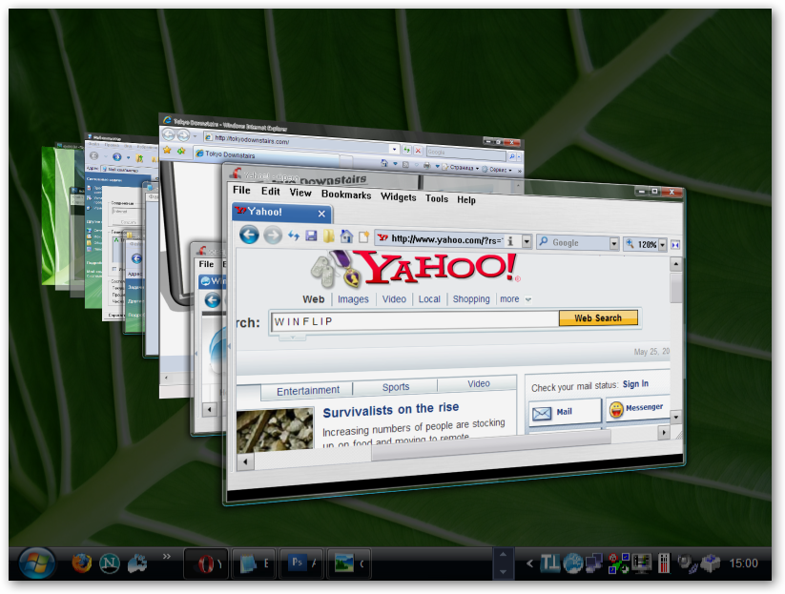Expand the Quick Launch overflow chevron
The width and height of the screenshot is (785, 594).
pos(167,556)
